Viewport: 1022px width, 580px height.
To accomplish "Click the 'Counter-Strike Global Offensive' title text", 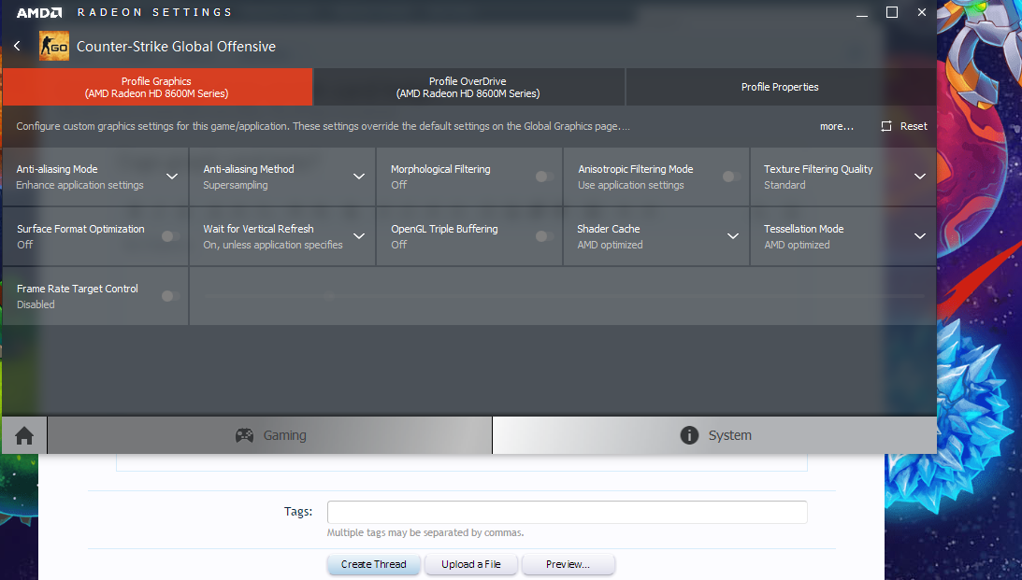I will (176, 47).
